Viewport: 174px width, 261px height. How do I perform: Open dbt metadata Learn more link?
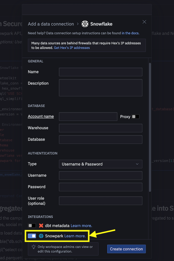coord(81,226)
